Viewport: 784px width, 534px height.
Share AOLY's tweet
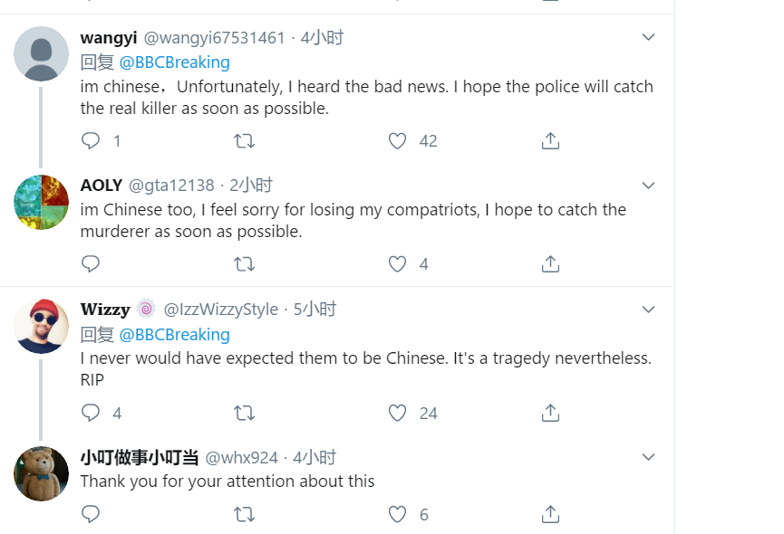[550, 263]
